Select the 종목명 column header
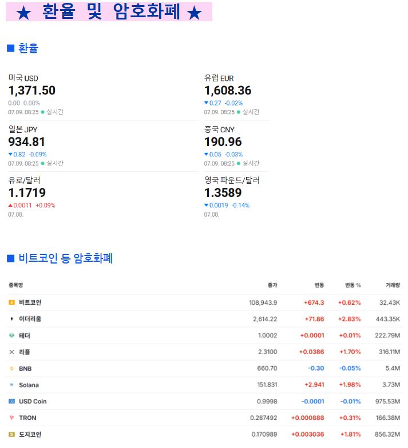The width and height of the screenshot is (408, 448). coord(15,285)
